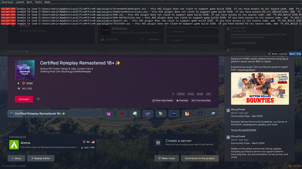Screen dimensions: 302x169
Task: Select the Certified Roleplay Remastered 18+ tab
Action: pyautogui.click(x=54, y=114)
